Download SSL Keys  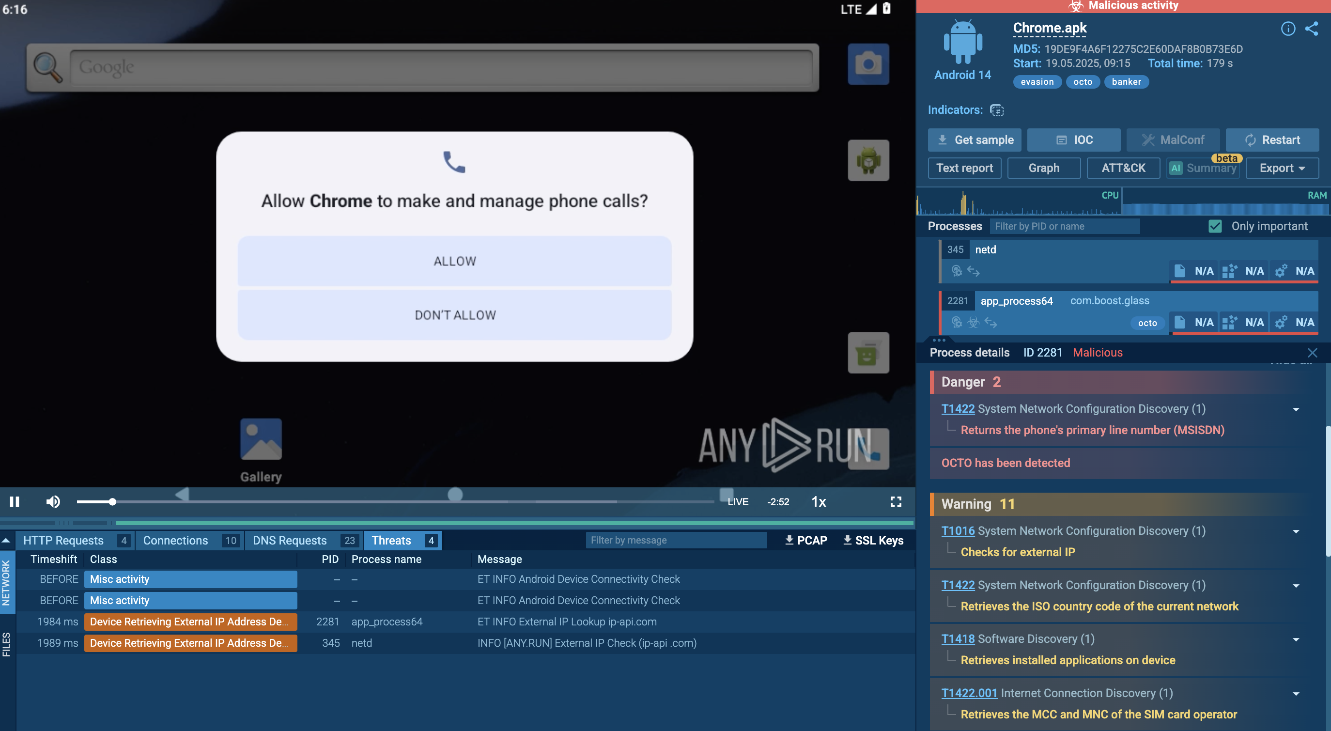[873, 540]
